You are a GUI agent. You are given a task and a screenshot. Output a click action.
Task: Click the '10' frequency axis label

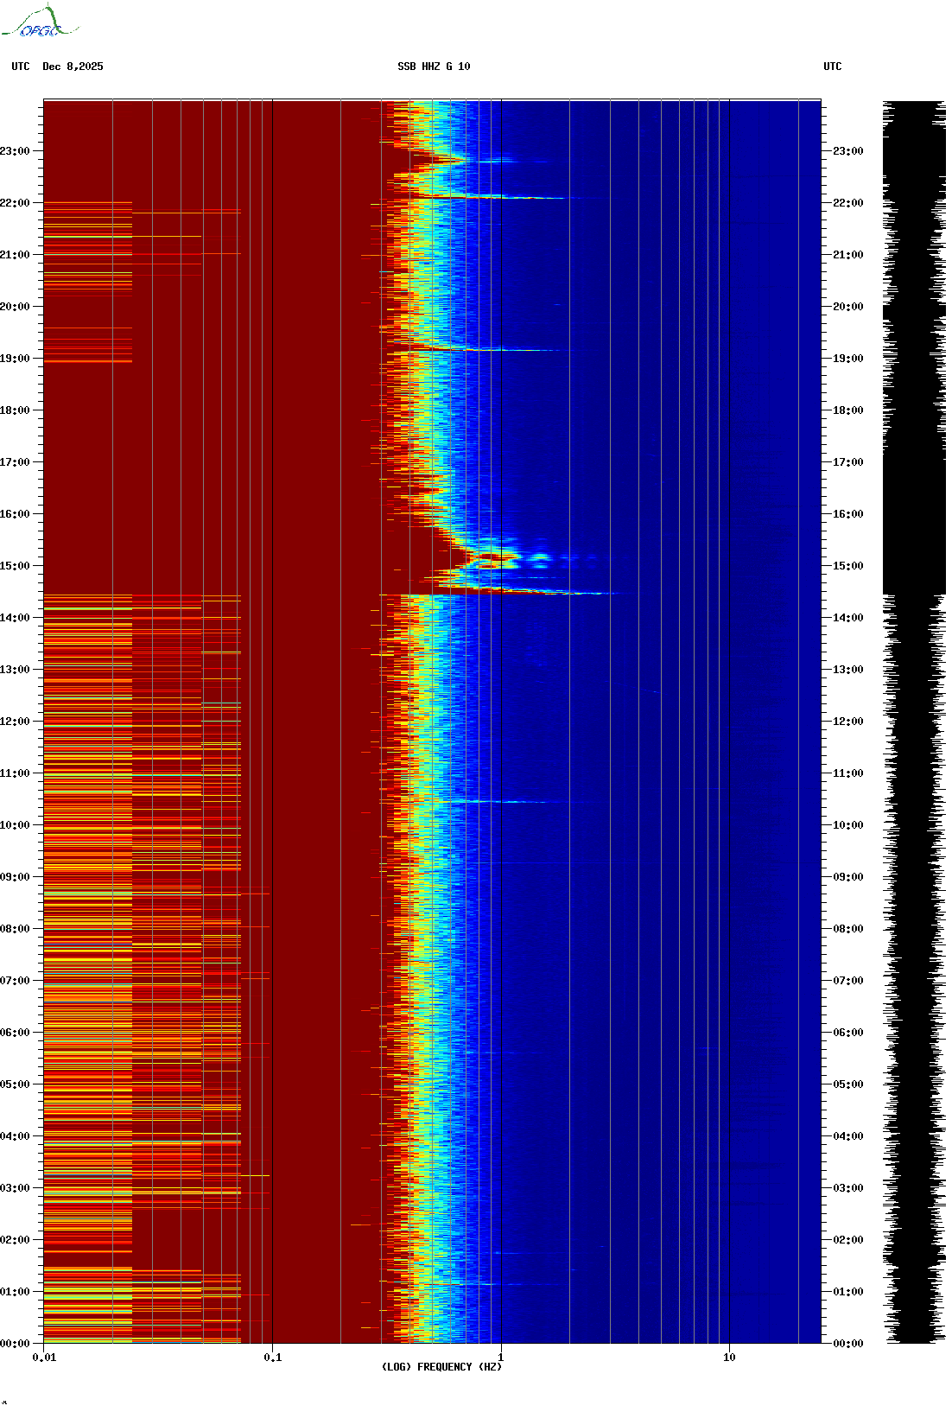pyautogui.click(x=729, y=1358)
